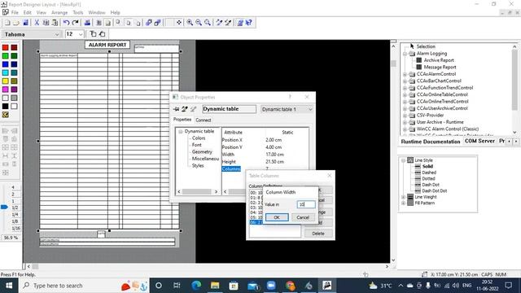This screenshot has width=521, height=293.
Task: Click the eyedropper icon in Object Properties
Action: pyautogui.click(x=185, y=109)
